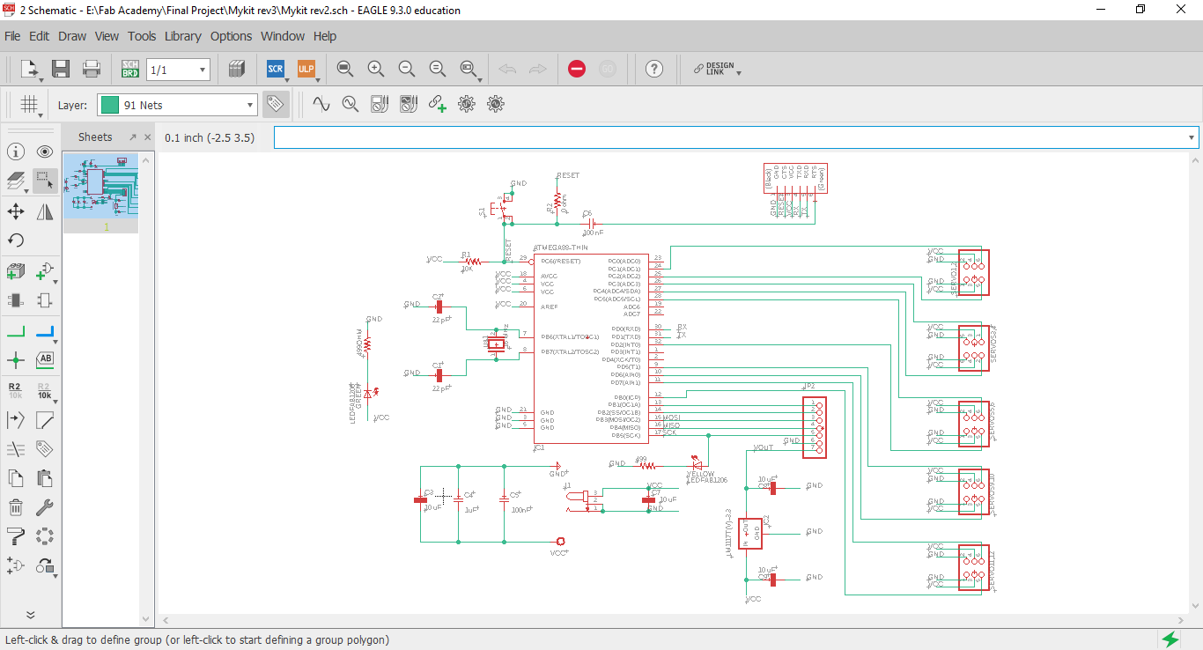This screenshot has height=650, width=1203.
Task: Toggle the tag icon beside Layer dropdown
Action: pos(275,105)
